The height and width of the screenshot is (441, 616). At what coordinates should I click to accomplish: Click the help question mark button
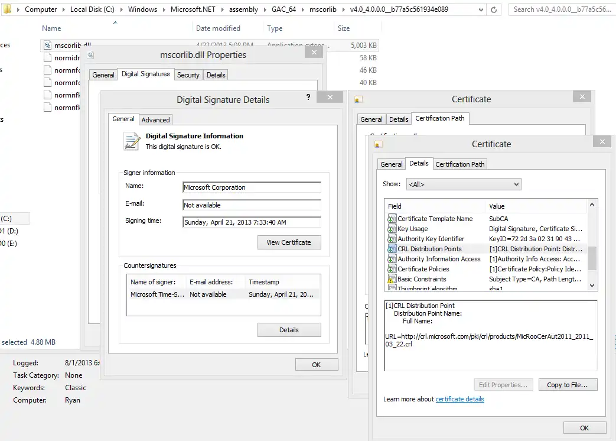point(308,97)
